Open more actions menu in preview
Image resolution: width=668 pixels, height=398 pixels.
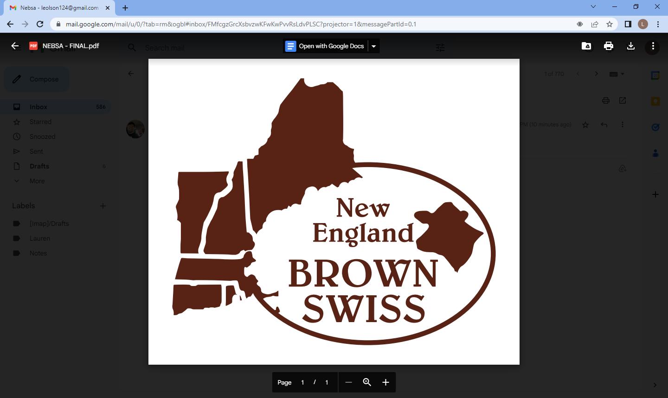[653, 46]
